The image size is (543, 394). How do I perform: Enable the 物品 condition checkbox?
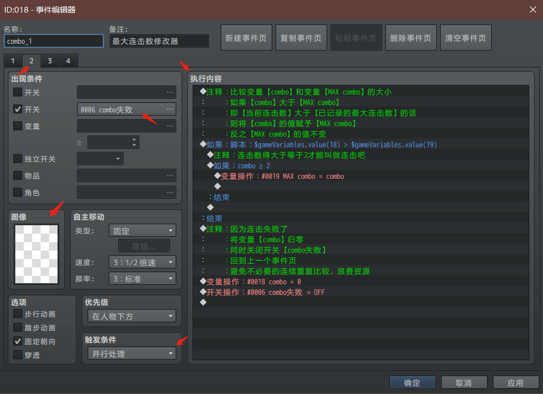click(x=17, y=176)
